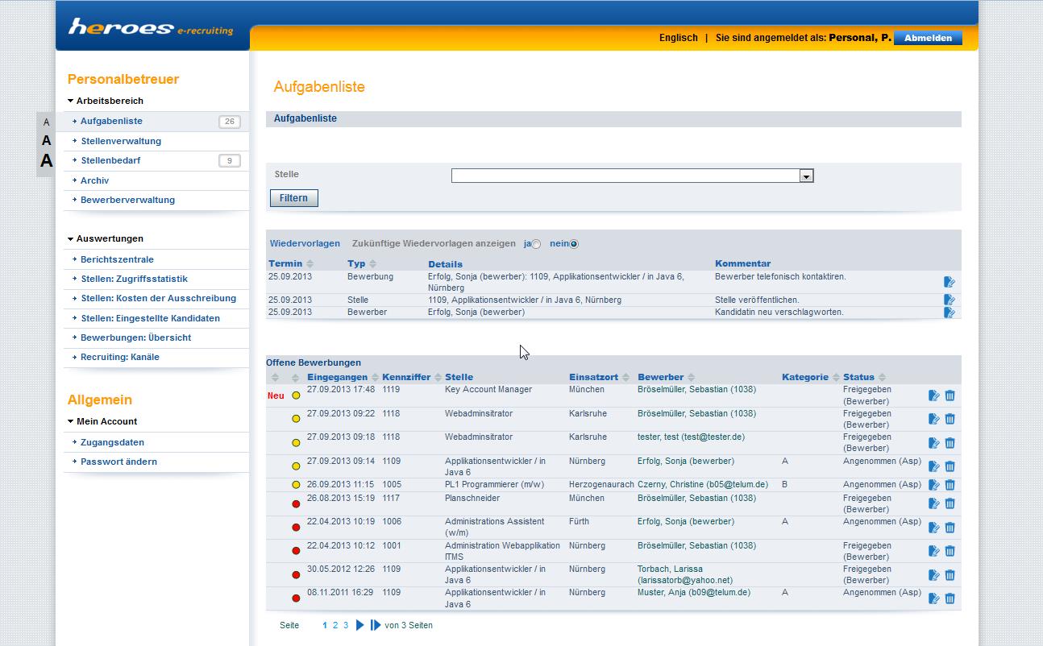
Task: Select 'nein' for future Wiedervorlagen
Action: pos(574,244)
